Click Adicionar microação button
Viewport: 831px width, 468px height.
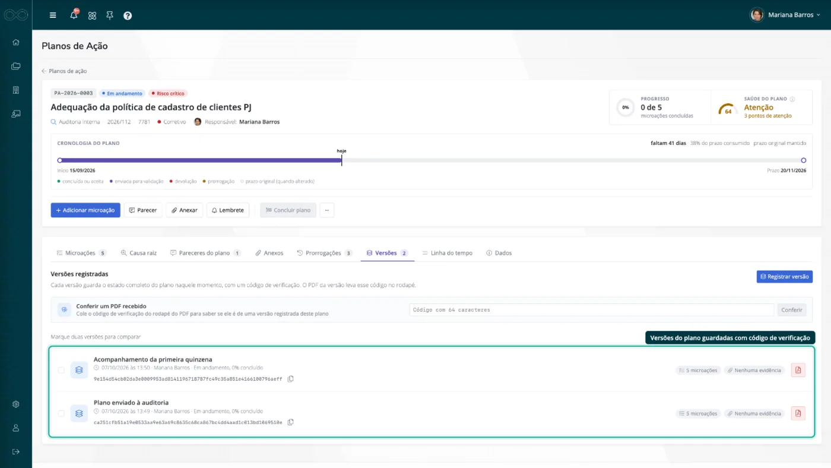pos(85,210)
